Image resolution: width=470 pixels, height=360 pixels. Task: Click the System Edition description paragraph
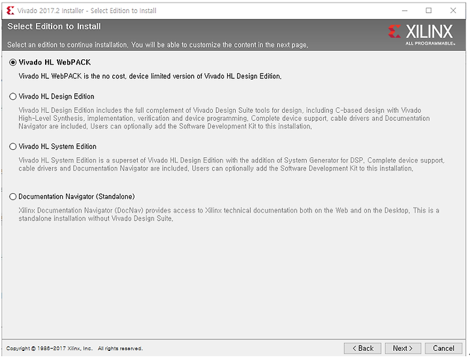231,164
